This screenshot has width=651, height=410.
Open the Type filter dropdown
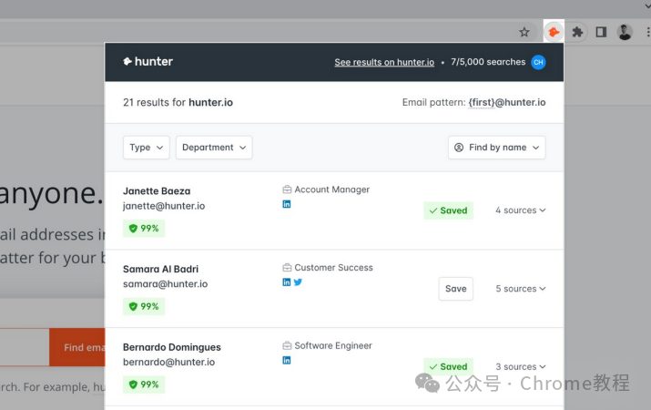[147, 148]
